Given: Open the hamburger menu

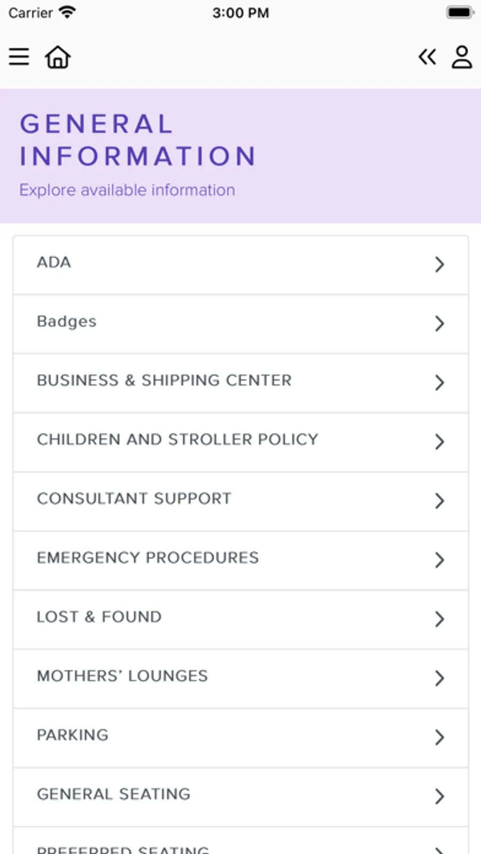Looking at the screenshot, I should click(19, 57).
